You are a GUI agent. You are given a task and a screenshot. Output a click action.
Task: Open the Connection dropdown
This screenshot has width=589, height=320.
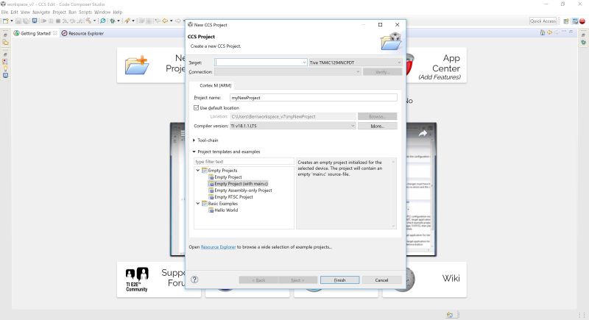288,71
